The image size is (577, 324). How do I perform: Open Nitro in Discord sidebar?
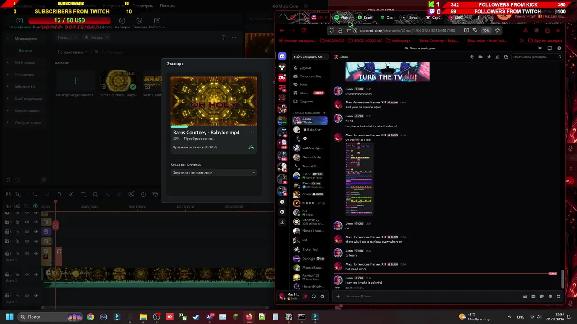(310, 85)
